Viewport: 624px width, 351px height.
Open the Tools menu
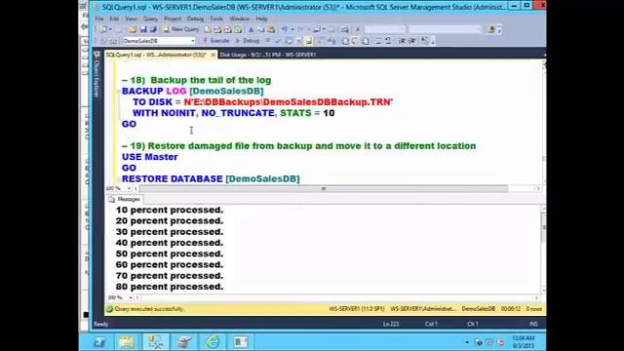pyautogui.click(x=216, y=19)
